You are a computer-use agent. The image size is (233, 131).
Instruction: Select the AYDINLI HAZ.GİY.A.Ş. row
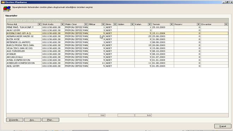[x=117, y=33]
